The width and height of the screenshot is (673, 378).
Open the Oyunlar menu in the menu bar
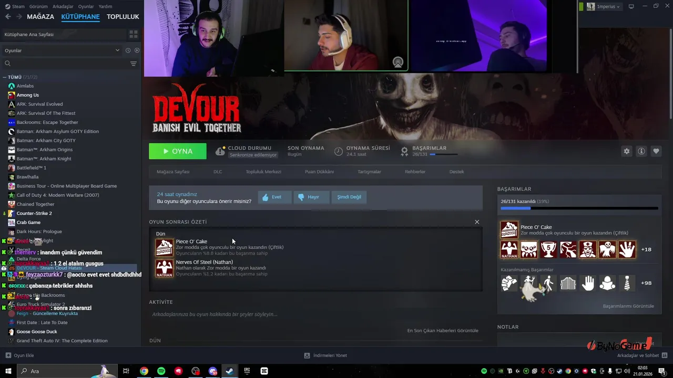coord(86,6)
